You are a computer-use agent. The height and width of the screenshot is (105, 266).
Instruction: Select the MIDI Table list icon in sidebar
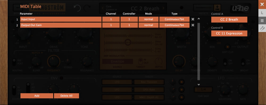tap(262, 21)
